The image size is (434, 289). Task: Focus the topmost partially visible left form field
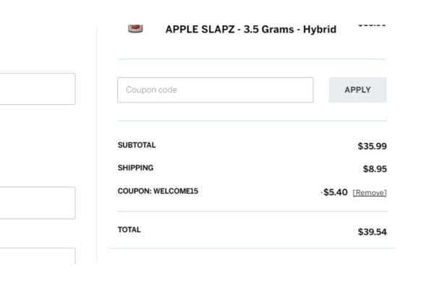click(38, 89)
